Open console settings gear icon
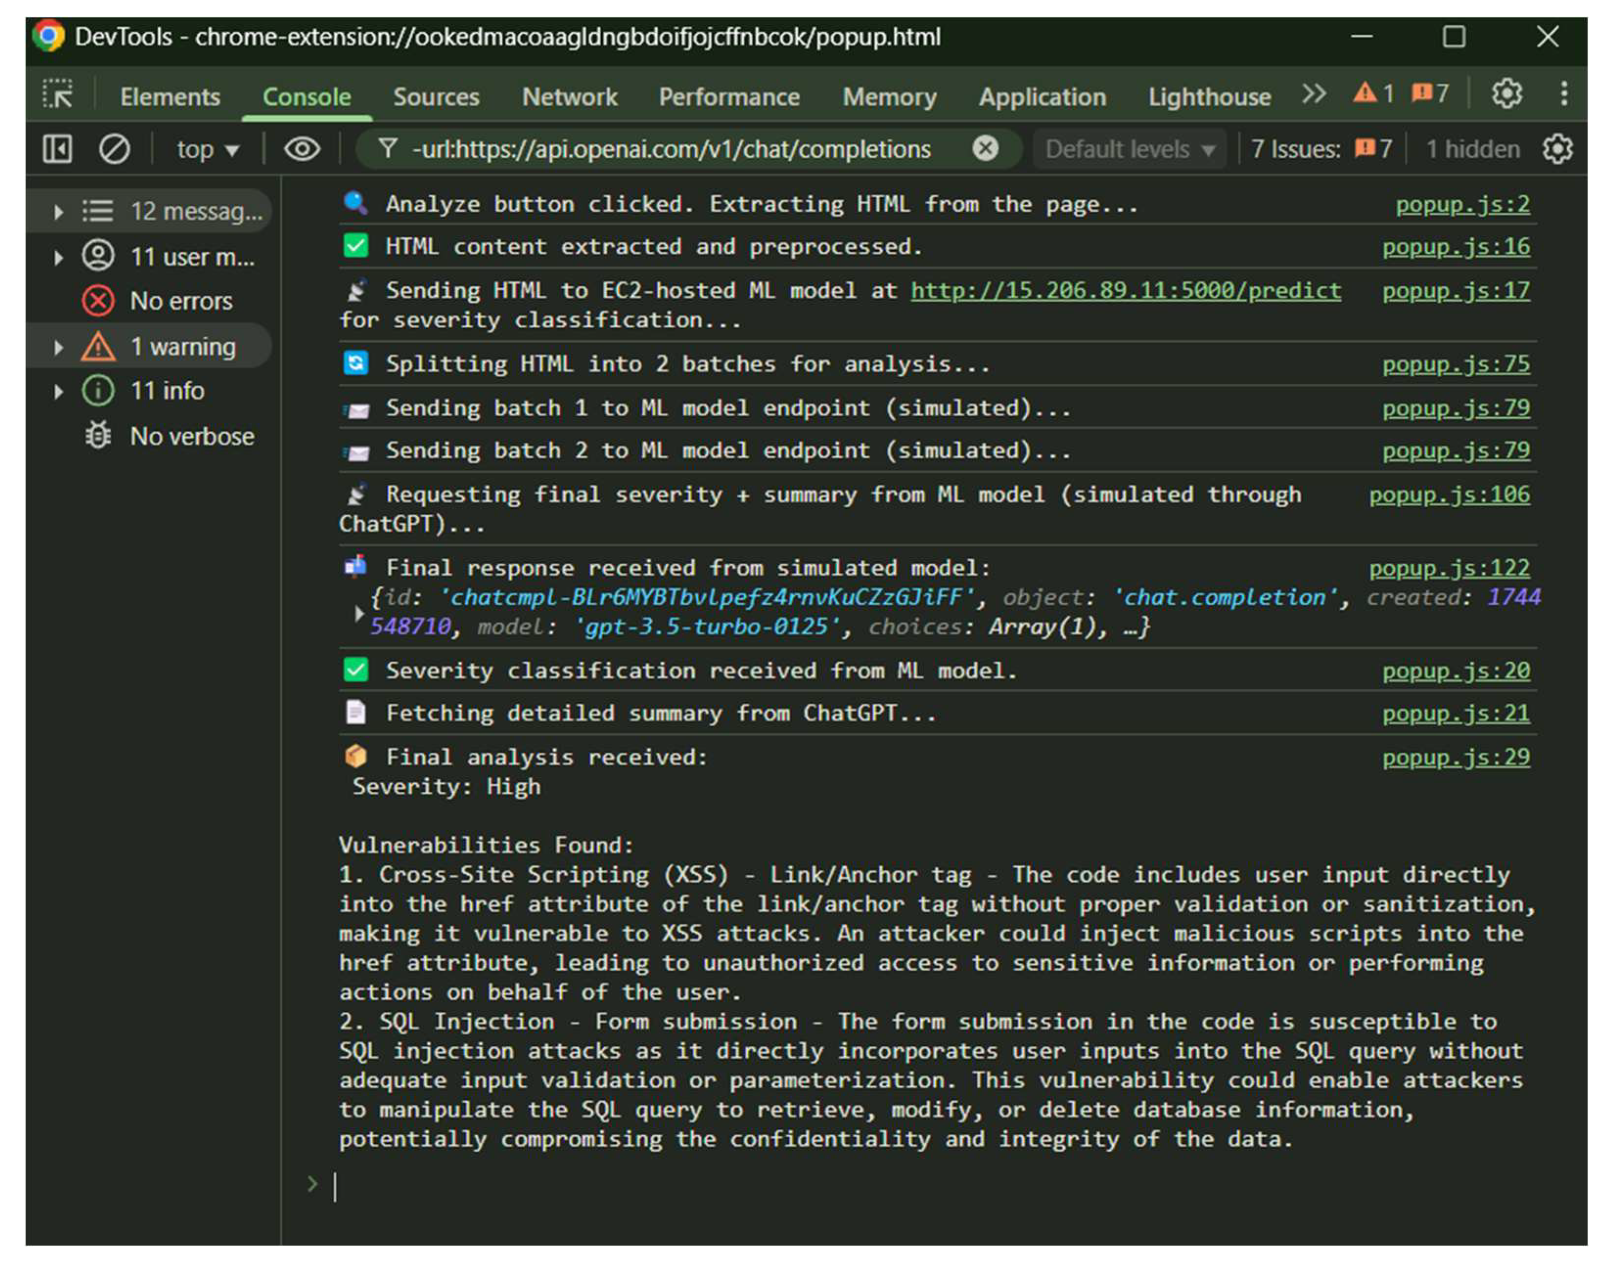 click(x=1557, y=149)
